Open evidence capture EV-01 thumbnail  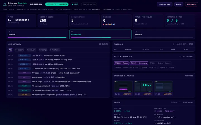point(123,87)
